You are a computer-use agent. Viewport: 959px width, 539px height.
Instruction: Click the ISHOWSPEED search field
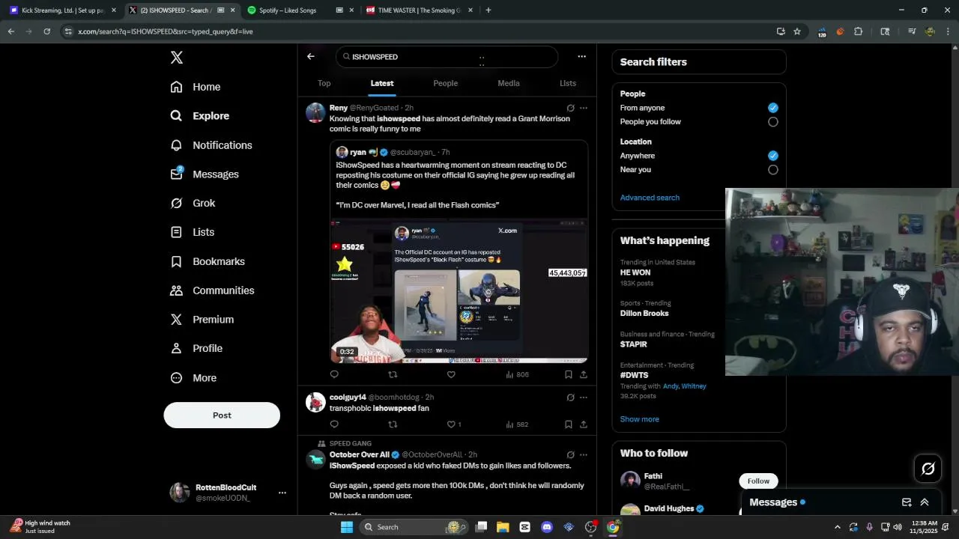click(x=447, y=57)
